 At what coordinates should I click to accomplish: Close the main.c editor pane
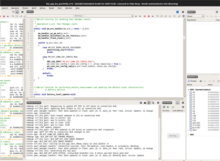(183, 12)
